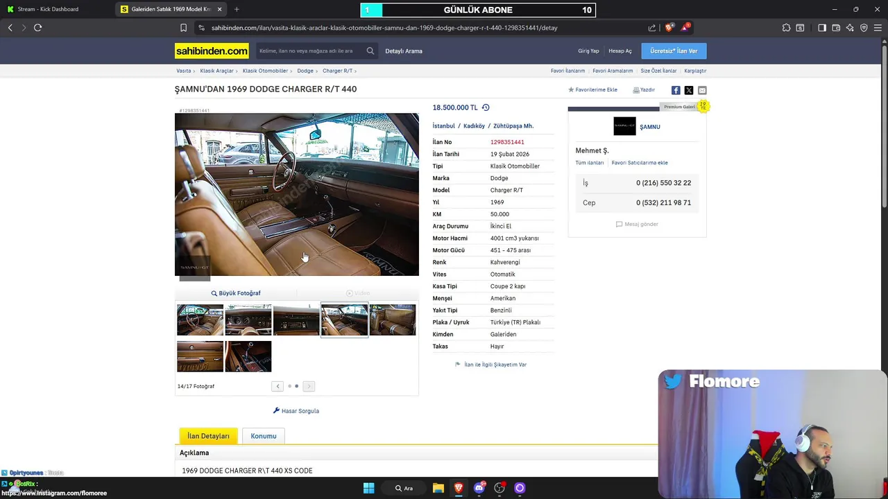Bookmark this page icon in address bar
Image resolution: width=888 pixels, height=499 pixels.
(x=183, y=28)
